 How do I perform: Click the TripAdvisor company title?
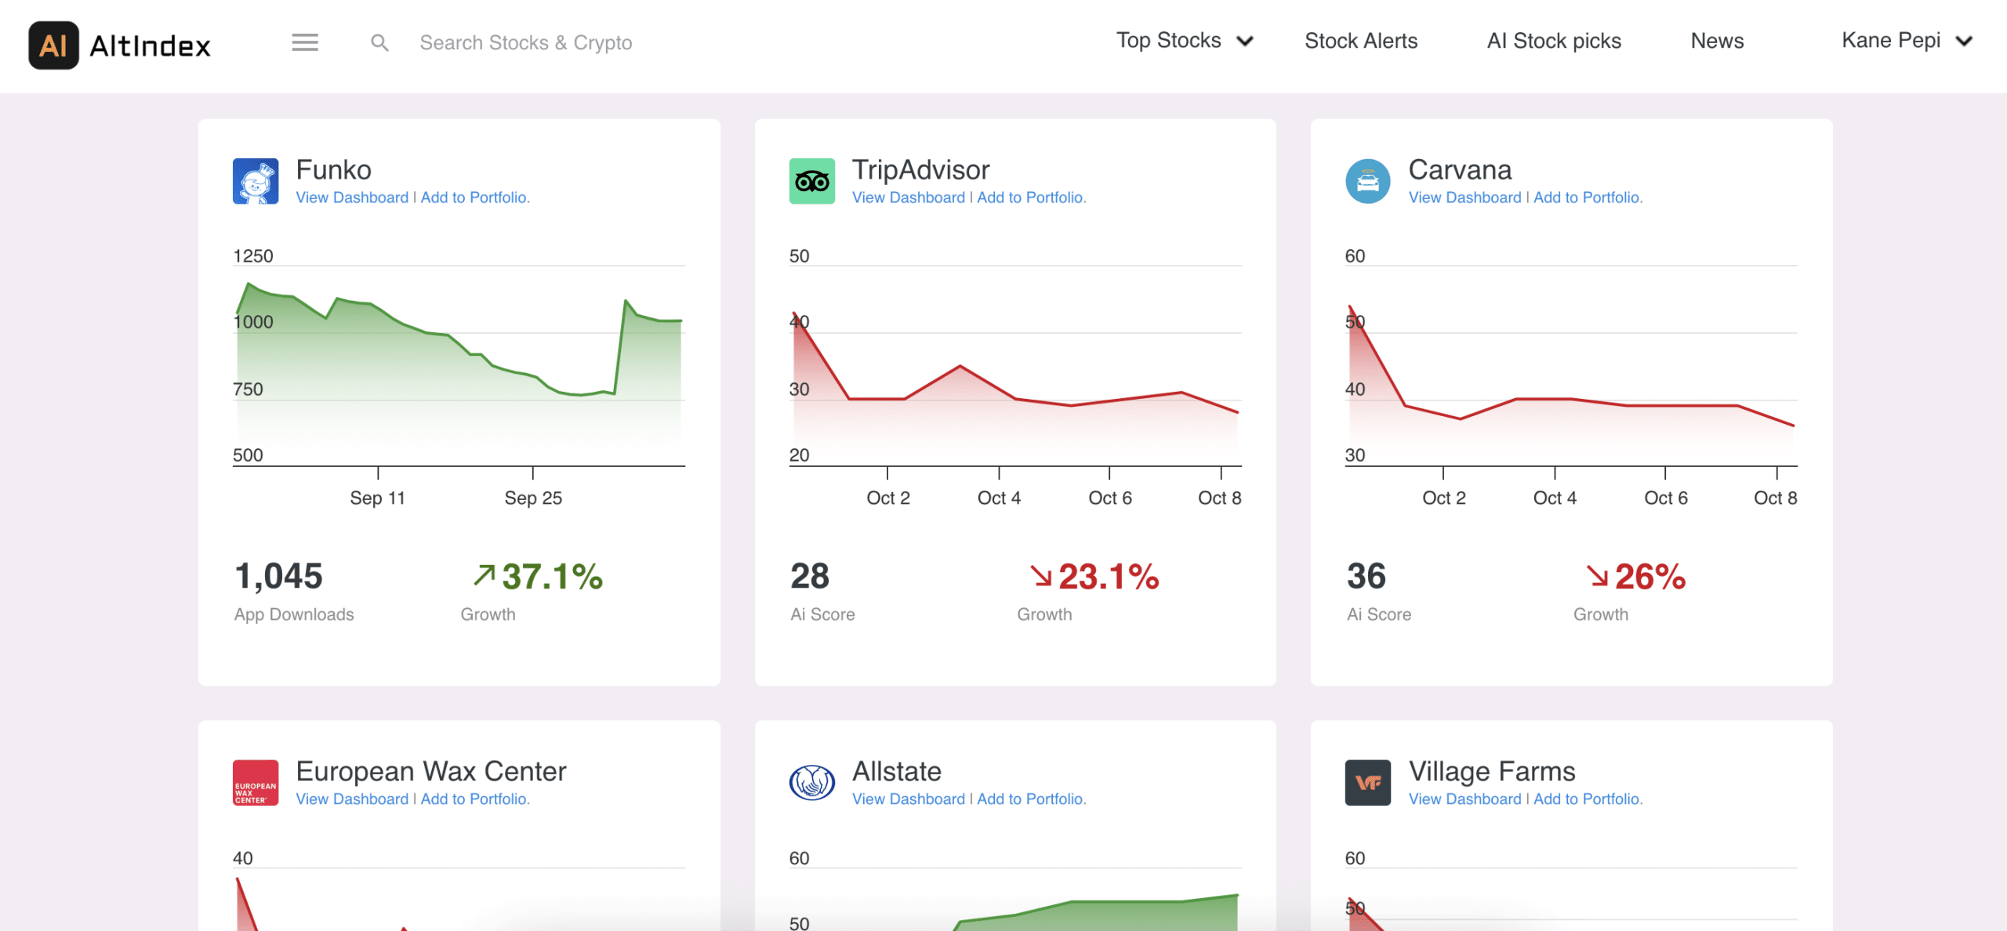[920, 169]
